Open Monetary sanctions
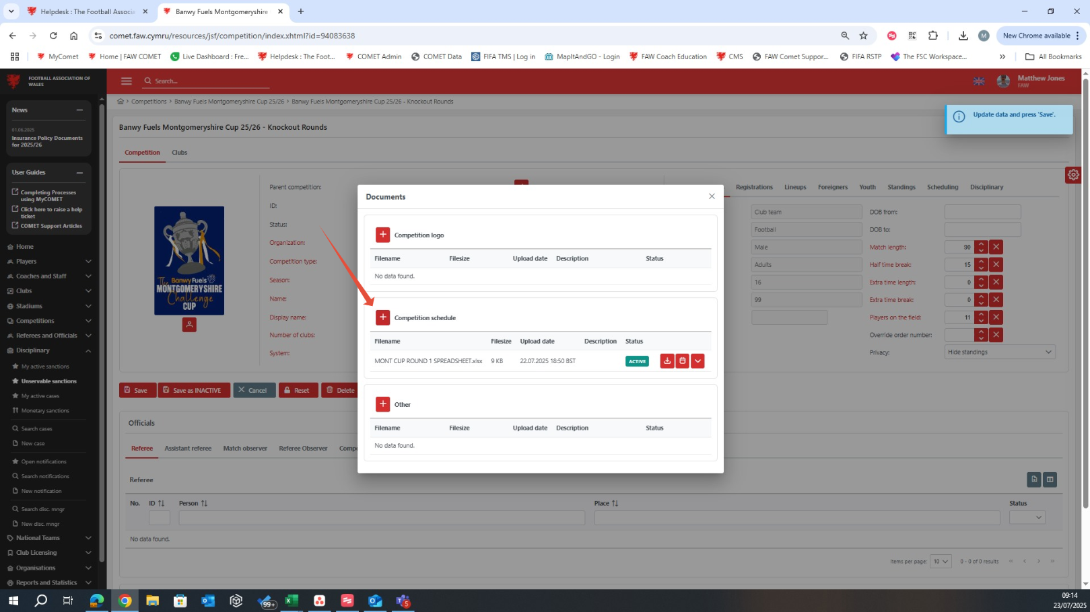The height and width of the screenshot is (612, 1090). pyautogui.click(x=45, y=410)
